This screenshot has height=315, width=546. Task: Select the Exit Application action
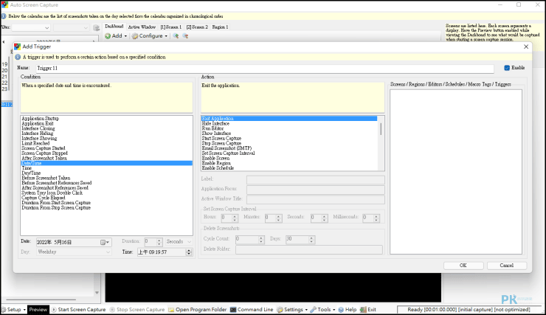click(289, 118)
